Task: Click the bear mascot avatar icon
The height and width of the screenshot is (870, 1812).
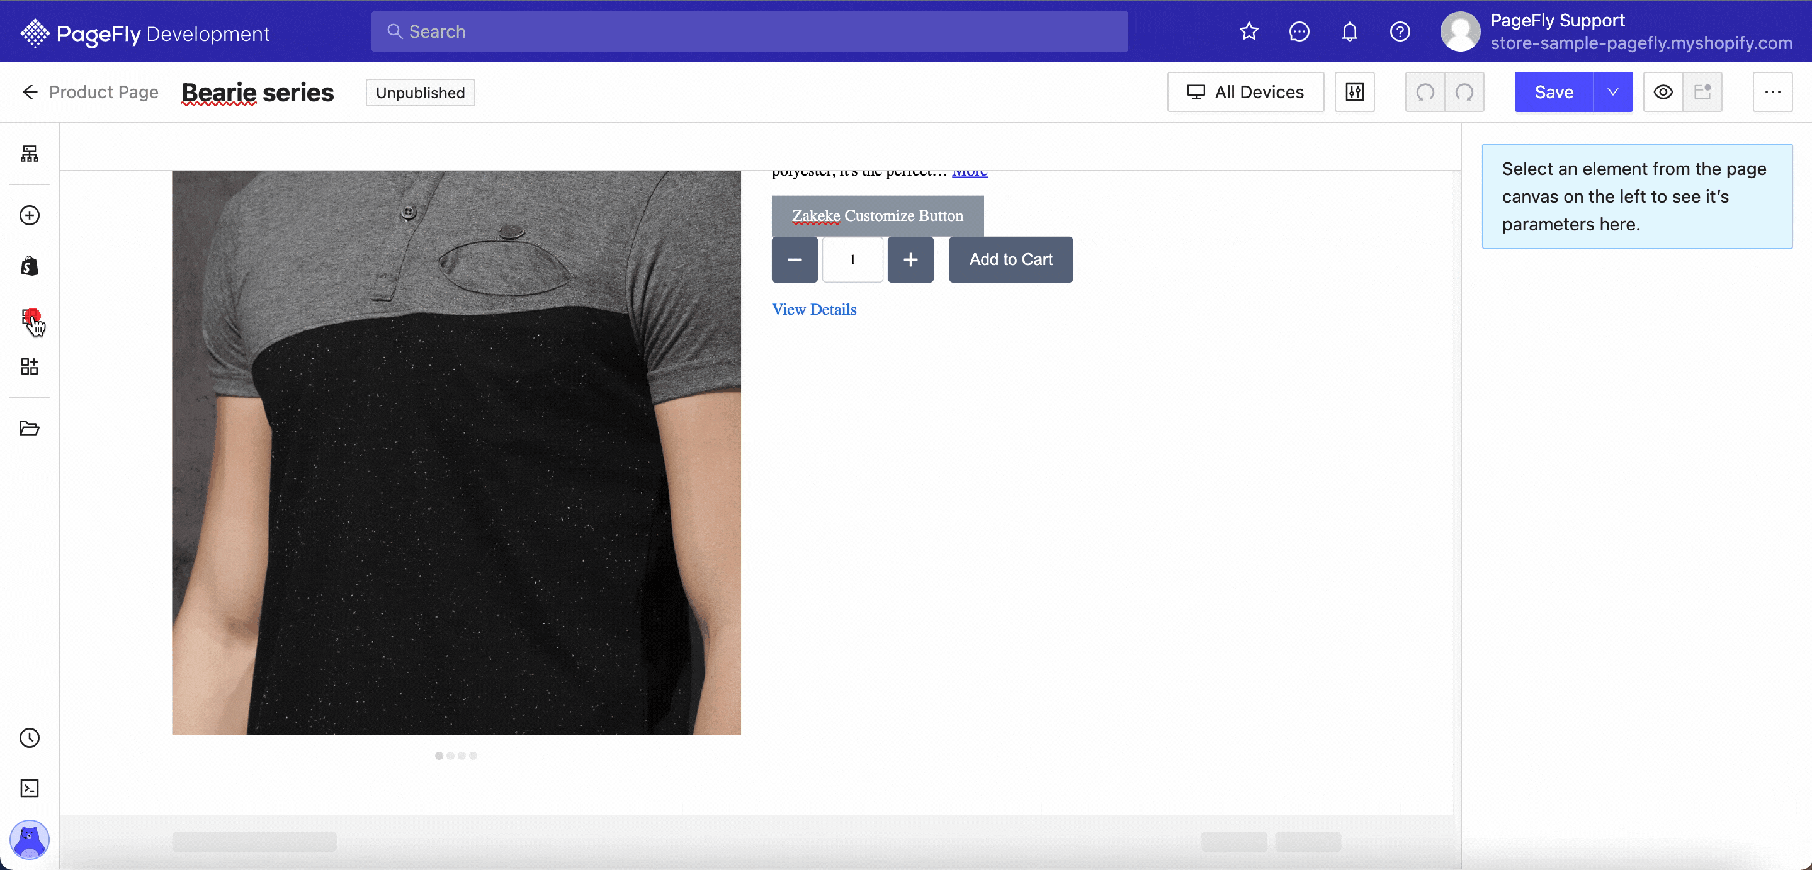Action: point(30,839)
